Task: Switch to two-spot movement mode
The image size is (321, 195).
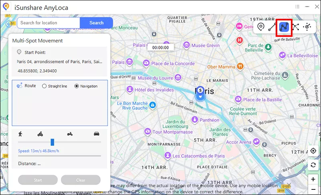Action: [272, 27]
